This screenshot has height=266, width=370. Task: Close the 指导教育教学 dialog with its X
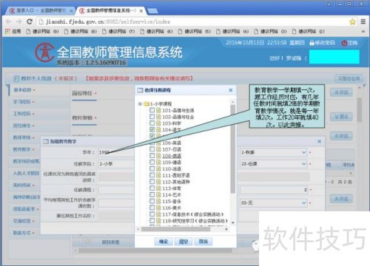[x=319, y=141]
